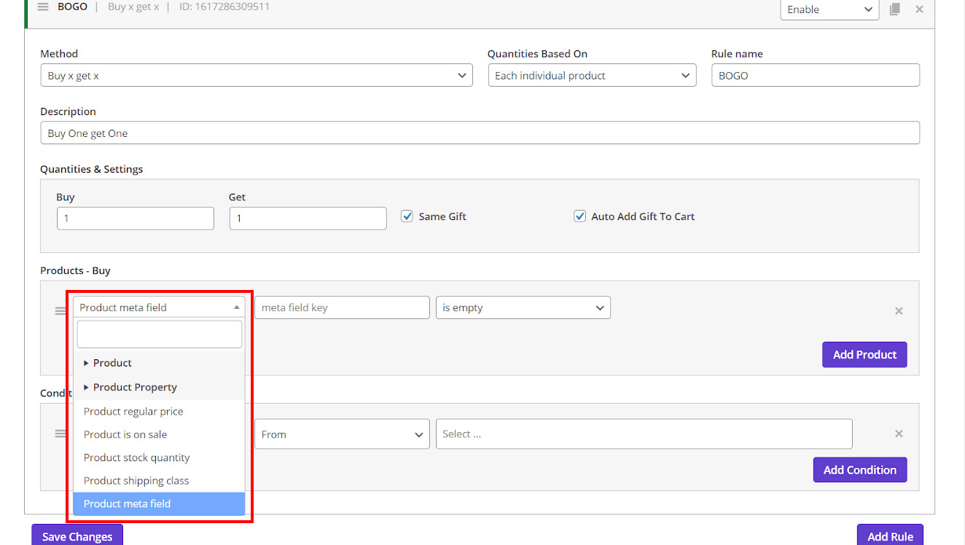The width and height of the screenshot is (965, 545).
Task: Click the meta field key input
Action: 342,307
